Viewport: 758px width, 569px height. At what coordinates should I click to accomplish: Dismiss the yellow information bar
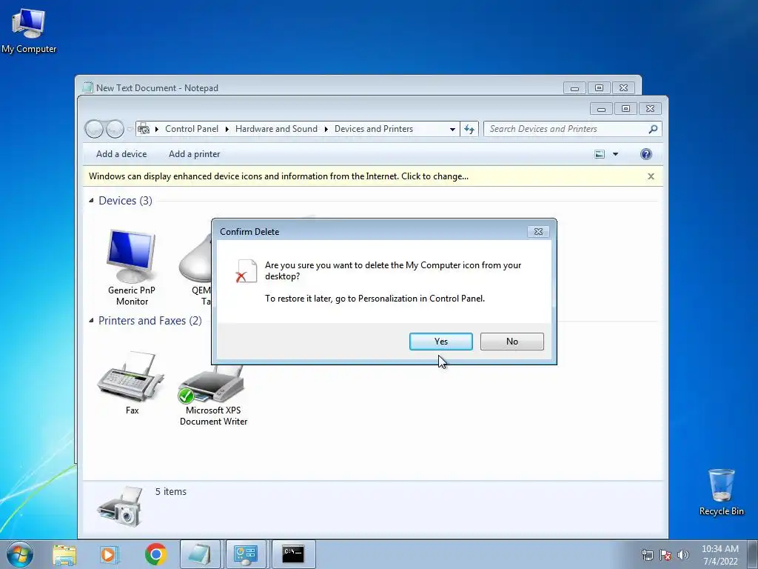pyautogui.click(x=651, y=176)
